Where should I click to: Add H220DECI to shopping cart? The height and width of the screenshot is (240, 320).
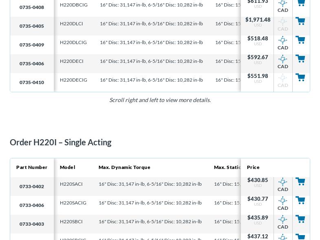pyautogui.click(x=300, y=59)
